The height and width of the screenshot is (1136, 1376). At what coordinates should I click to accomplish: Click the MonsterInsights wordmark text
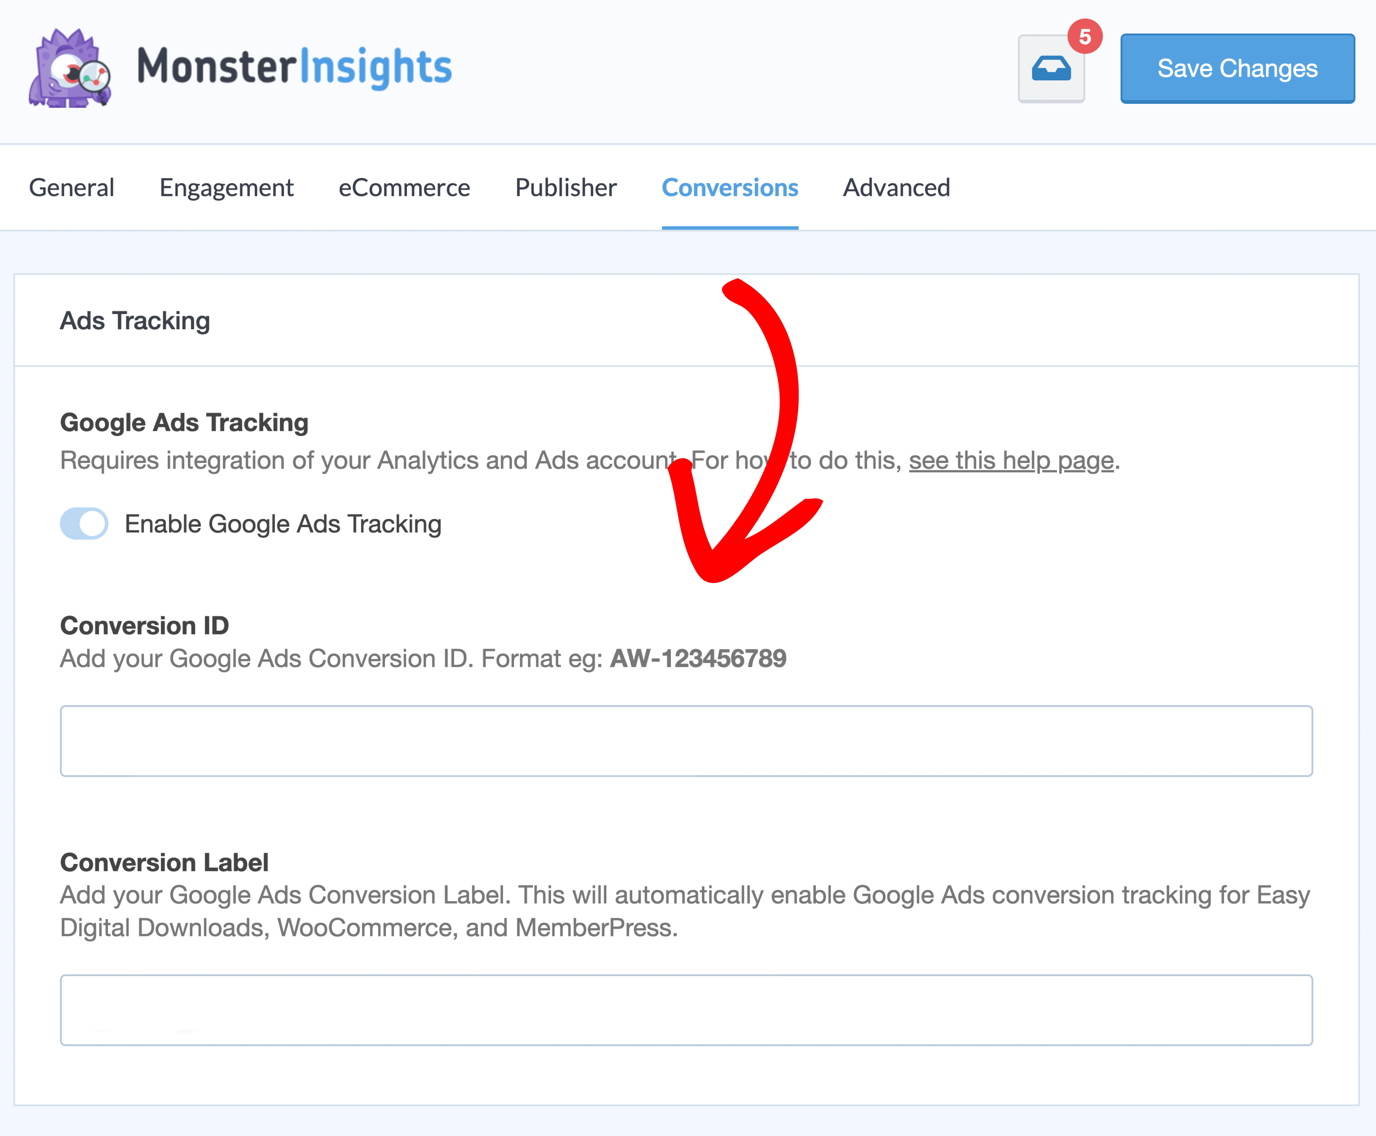pyautogui.click(x=295, y=67)
